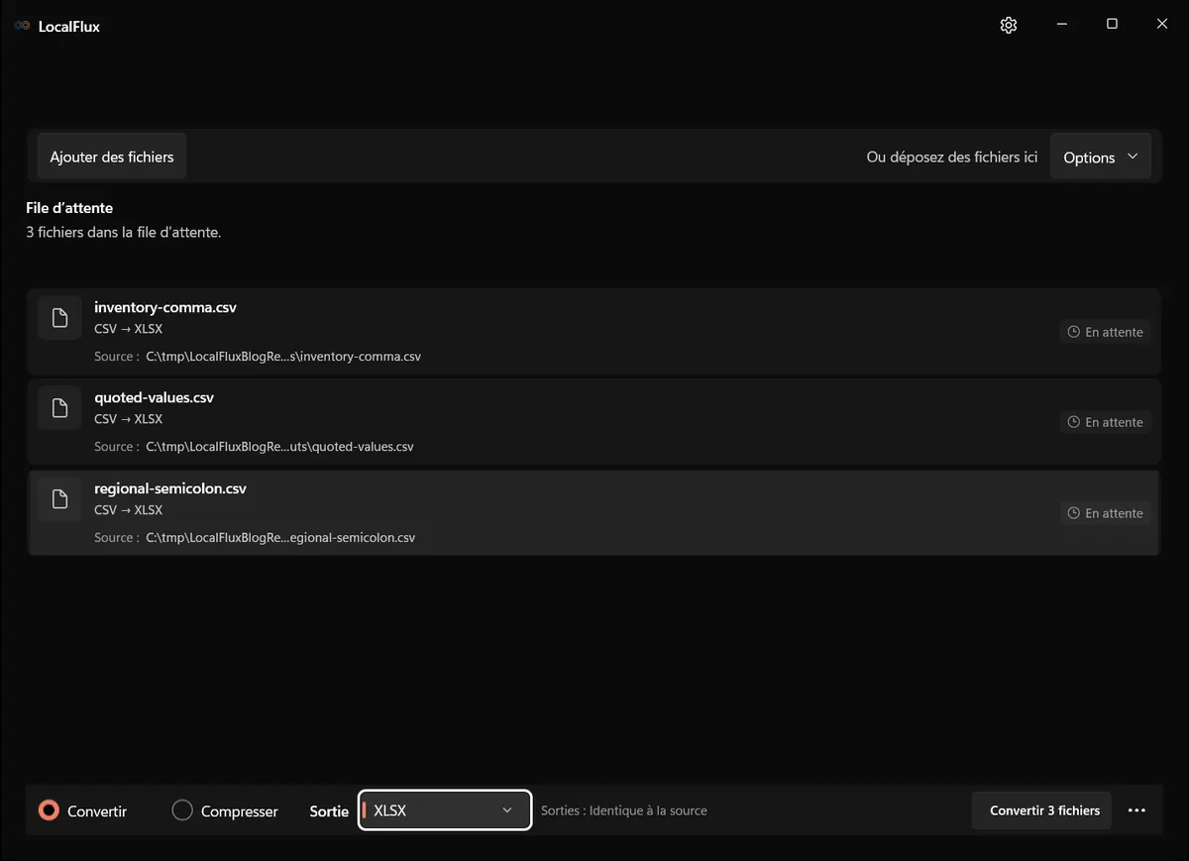Open the settings gear icon
1189x861 pixels.
(1009, 25)
